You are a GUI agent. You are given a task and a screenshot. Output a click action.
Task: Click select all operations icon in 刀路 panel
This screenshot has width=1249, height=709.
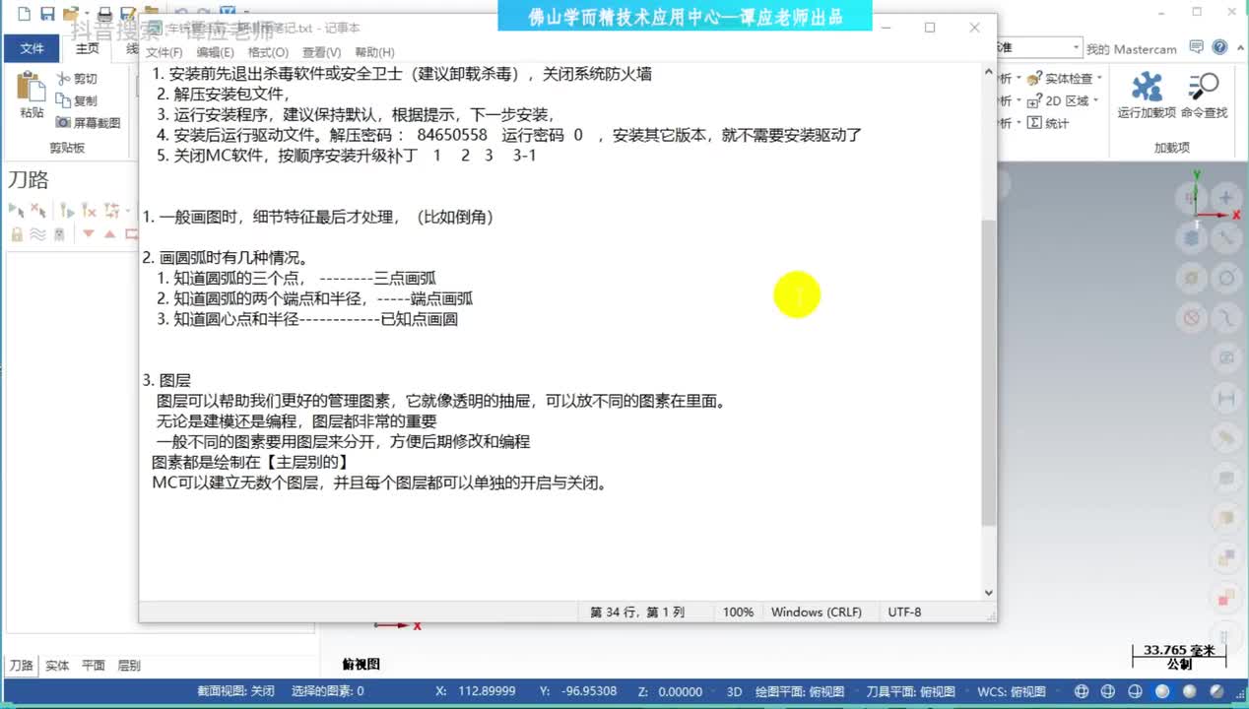[x=17, y=210]
